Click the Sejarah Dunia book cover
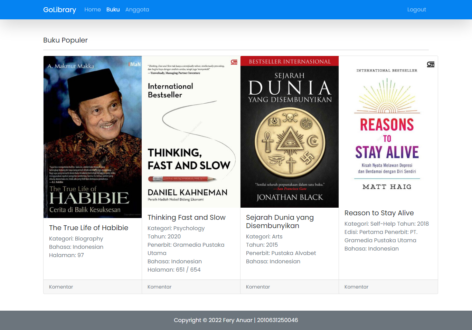 289,131
